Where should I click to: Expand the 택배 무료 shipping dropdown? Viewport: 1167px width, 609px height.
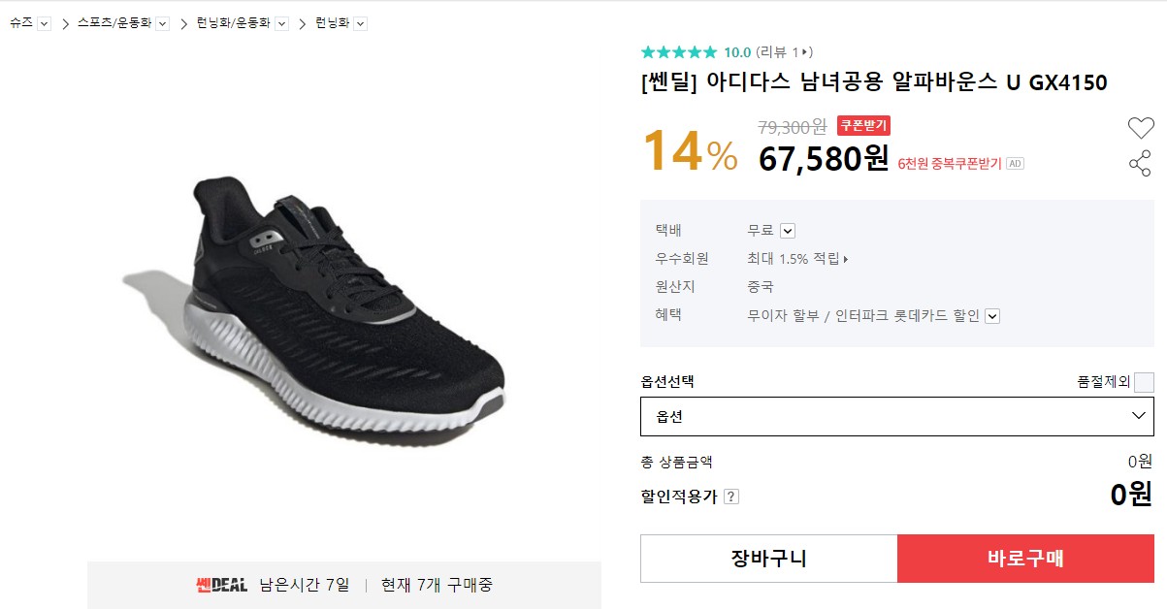(x=788, y=231)
